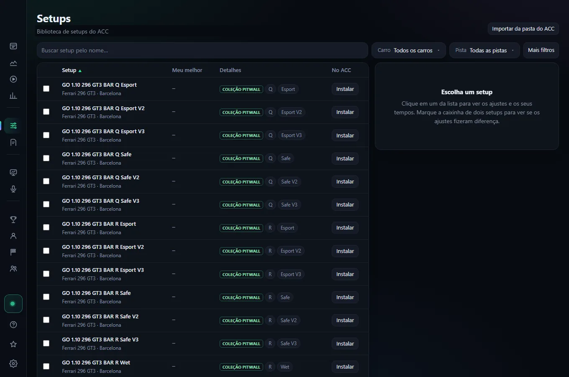
Task: Click the Mais filtros button
Action: (541, 50)
